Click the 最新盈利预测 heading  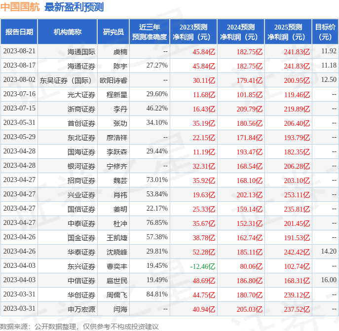click(x=74, y=7)
